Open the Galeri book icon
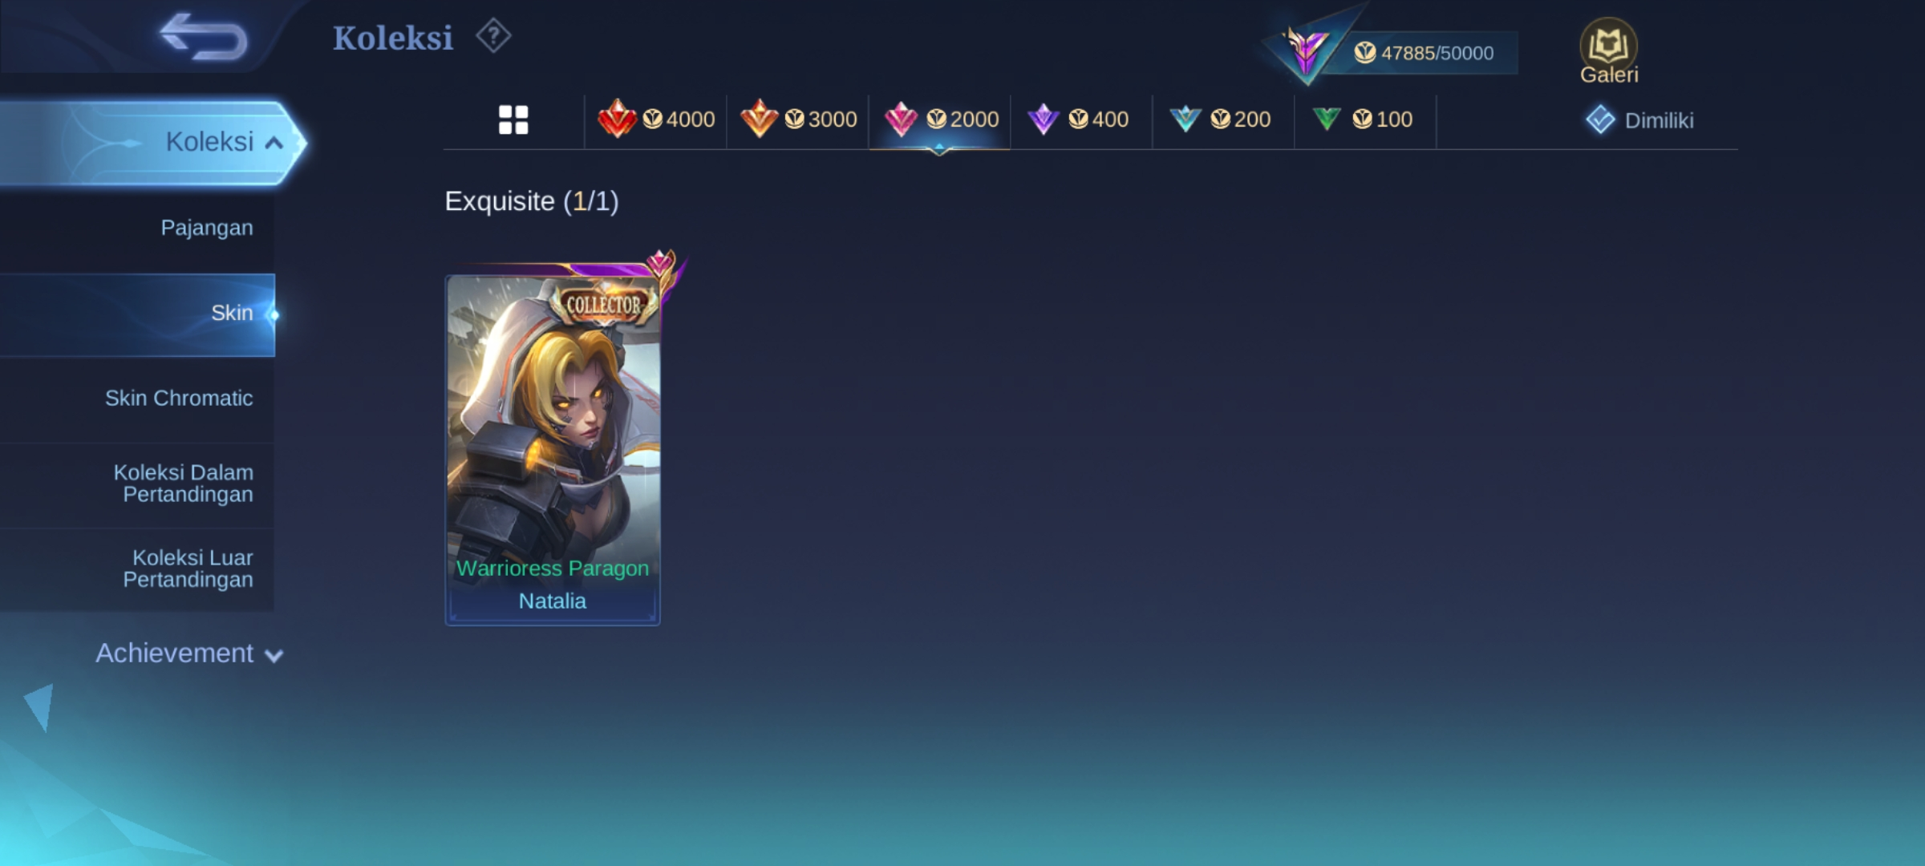This screenshot has width=1925, height=866. point(1608,51)
